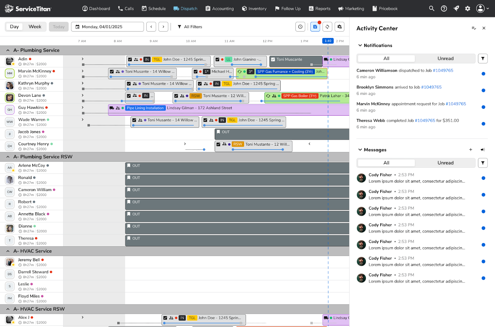495x327 pixels.
Task: Click the 1:40 current time marker
Action: pos(328,41)
